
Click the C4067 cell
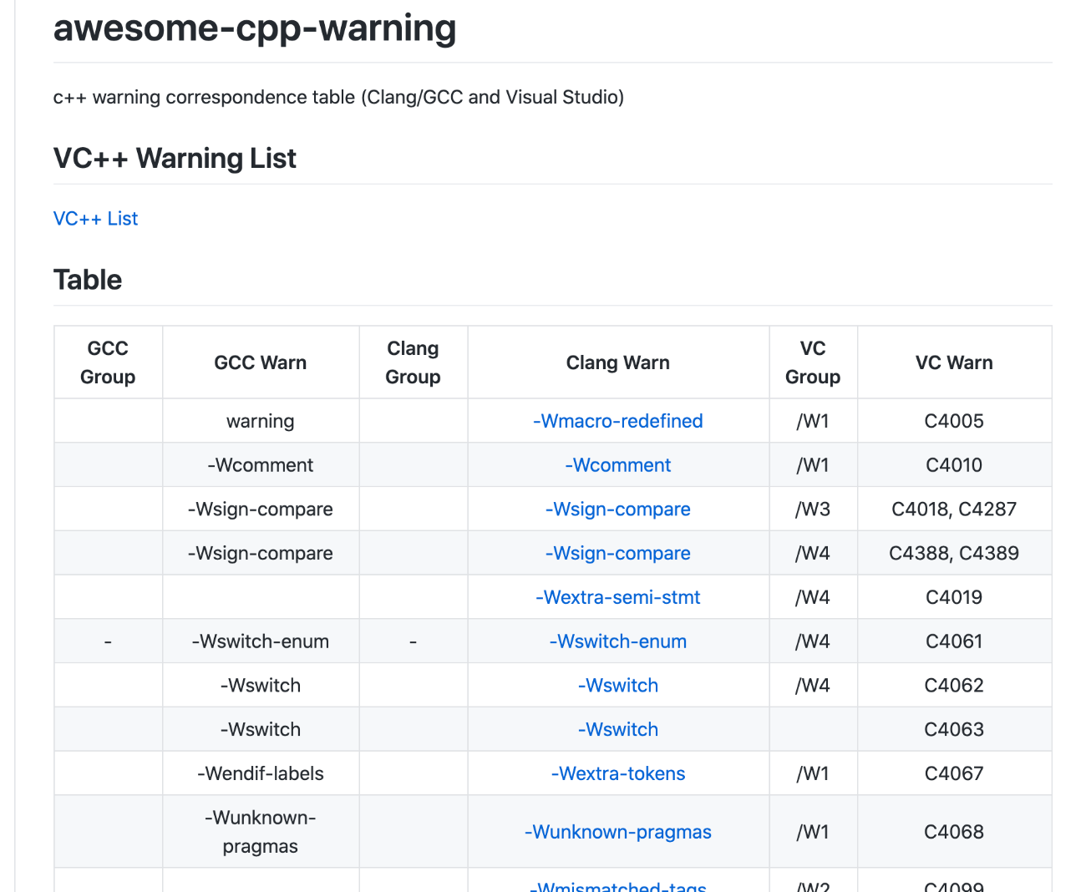tap(954, 773)
